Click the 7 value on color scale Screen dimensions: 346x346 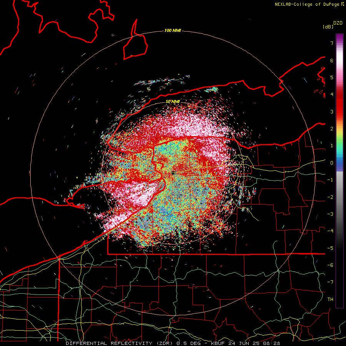point(332,43)
